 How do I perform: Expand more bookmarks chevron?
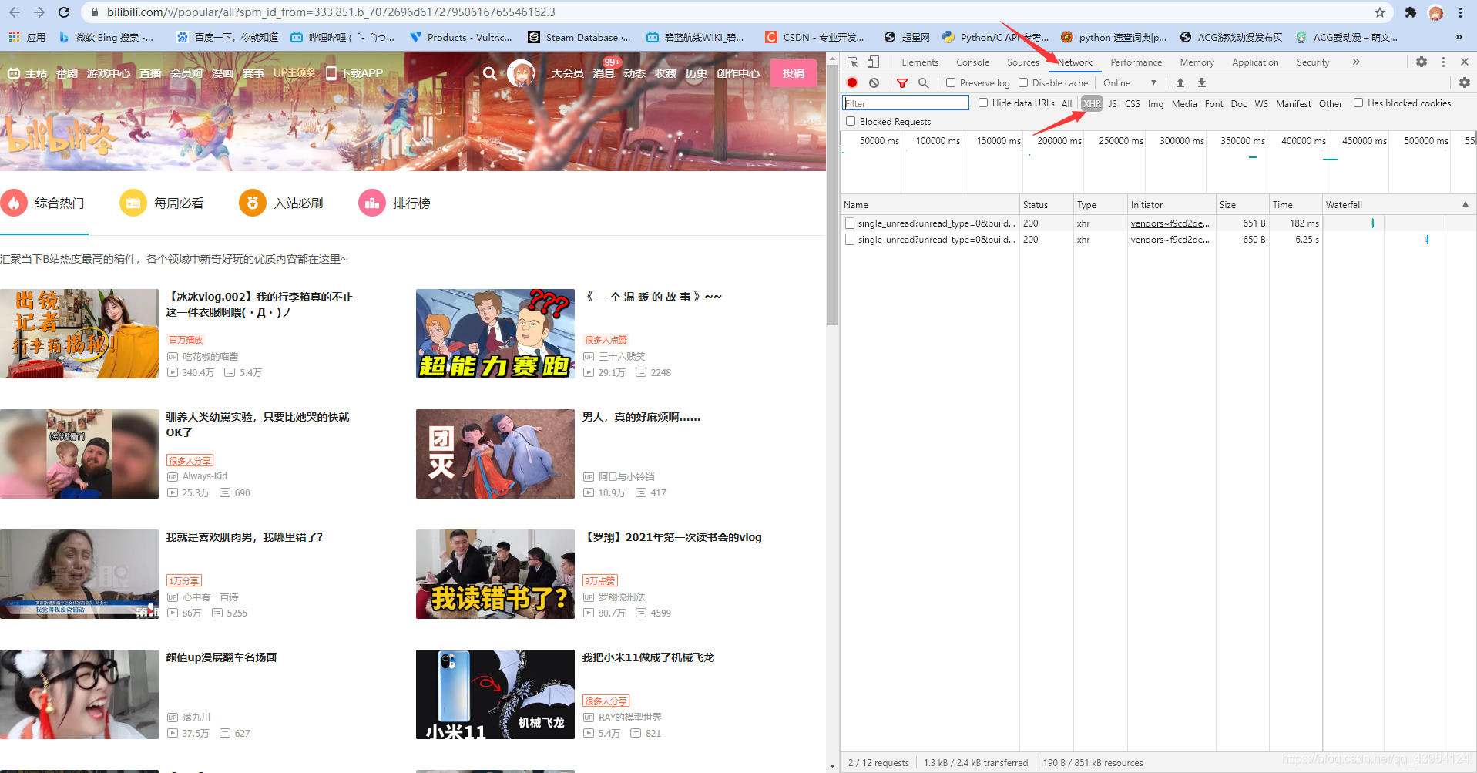1459,37
